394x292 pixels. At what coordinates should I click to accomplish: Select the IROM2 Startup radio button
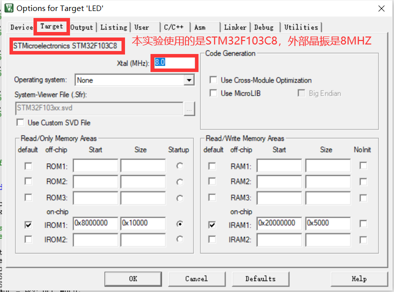[x=179, y=239]
